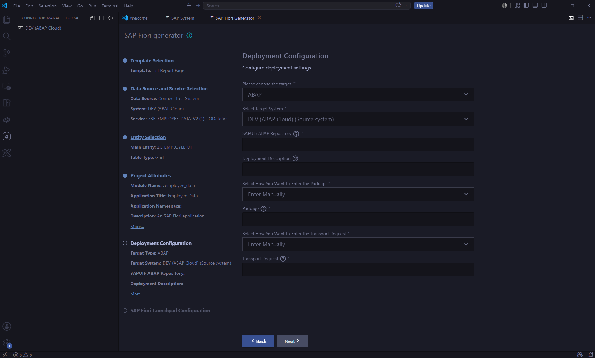Click the errors and warnings status item

[22, 355]
